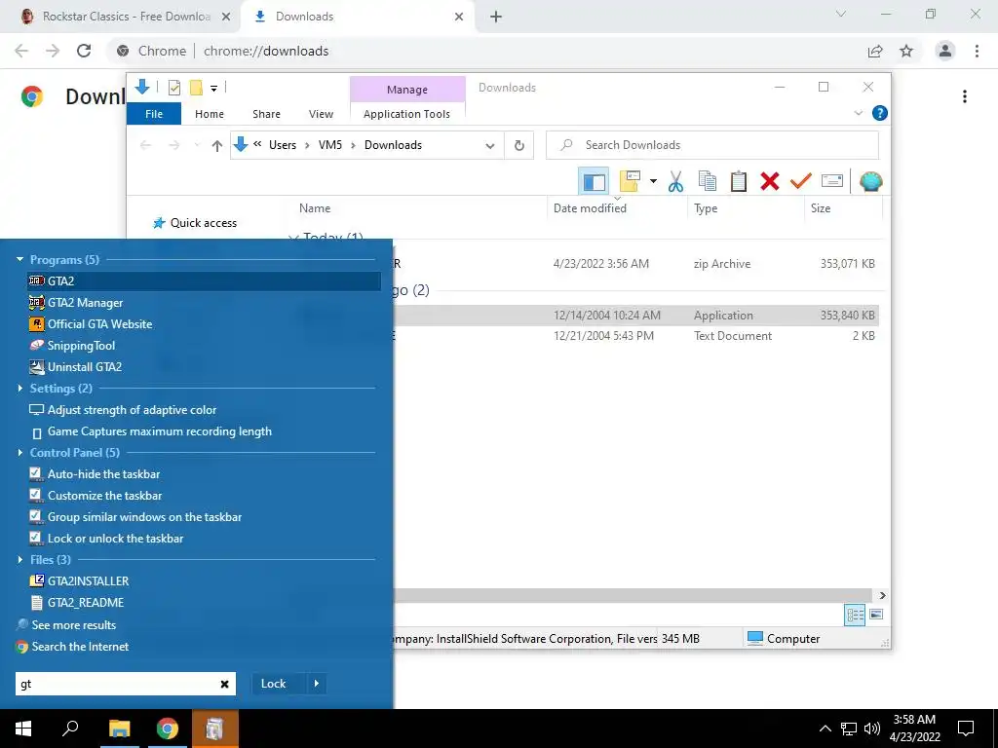Reload the Chrome page
The width and height of the screenshot is (998, 748).
point(84,51)
